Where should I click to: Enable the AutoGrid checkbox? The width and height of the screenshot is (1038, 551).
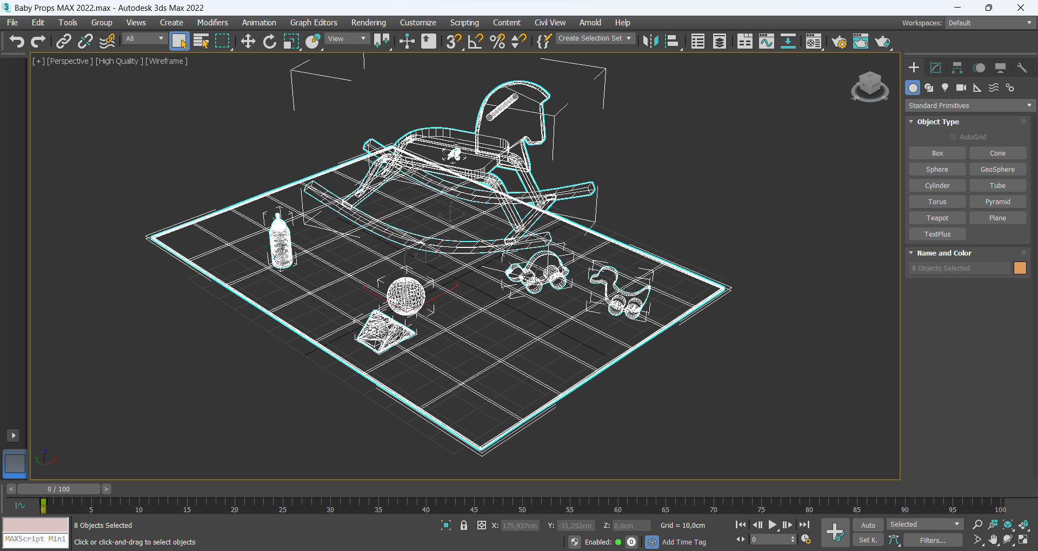coord(953,137)
